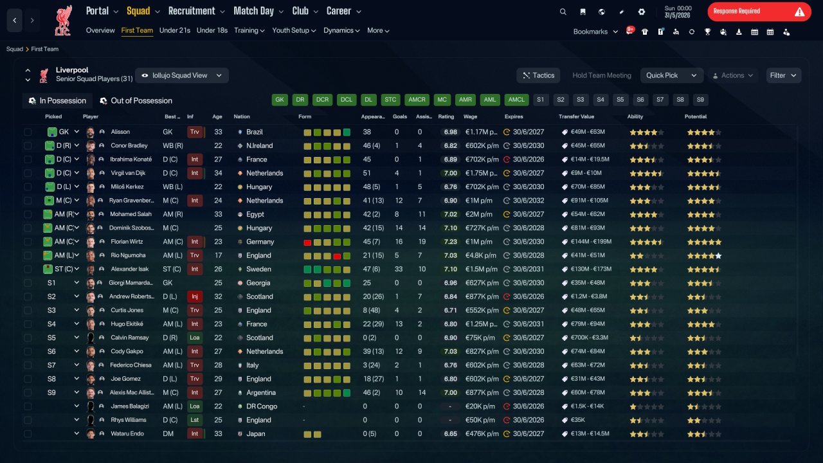823x463 pixels.
Task: Tick the checkbox for Cody Gakpo
Action: (x=28, y=351)
